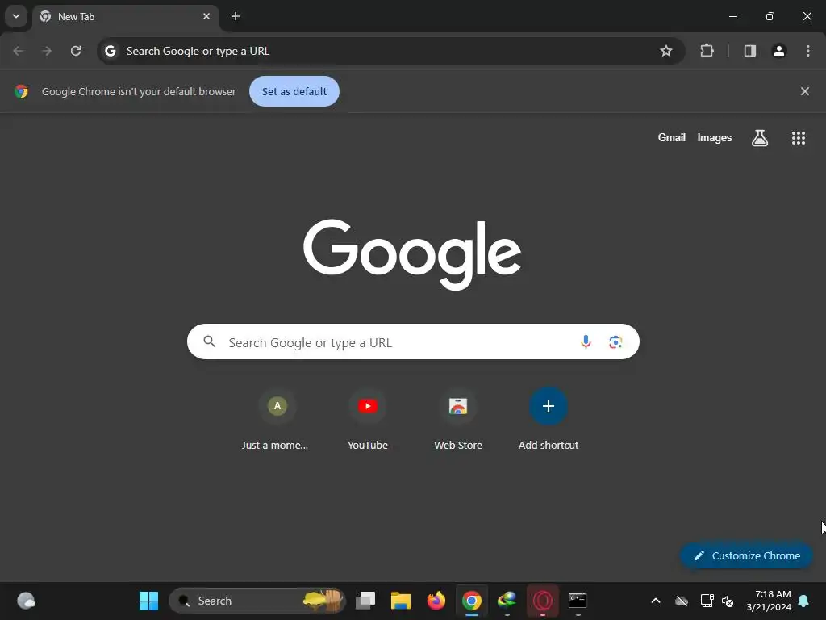826x620 pixels.
Task: Open the Opera icon in taskbar
Action: coord(543,601)
